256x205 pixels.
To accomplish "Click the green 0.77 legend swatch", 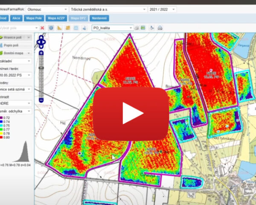I will pyautogui.click(x=1, y=129).
